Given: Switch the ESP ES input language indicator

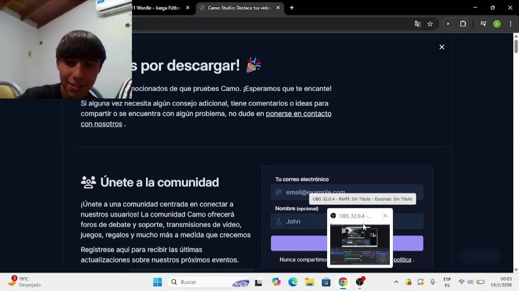Looking at the screenshot, I should [x=447, y=282].
